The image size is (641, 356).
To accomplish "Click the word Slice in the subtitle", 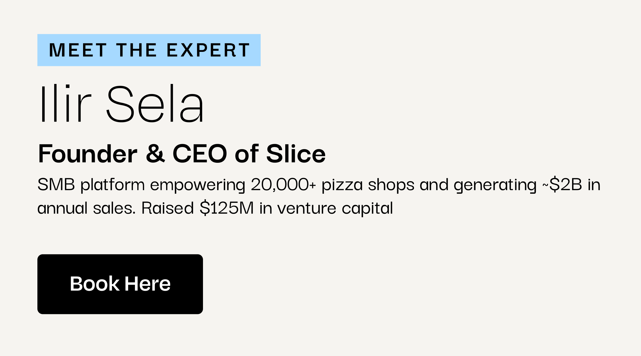I will click(296, 154).
